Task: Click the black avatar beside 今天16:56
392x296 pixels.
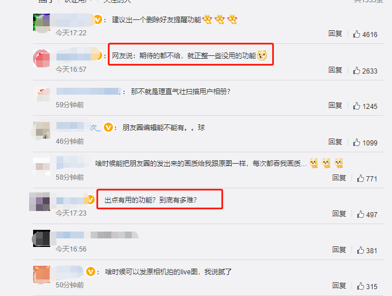Action: 42,238
